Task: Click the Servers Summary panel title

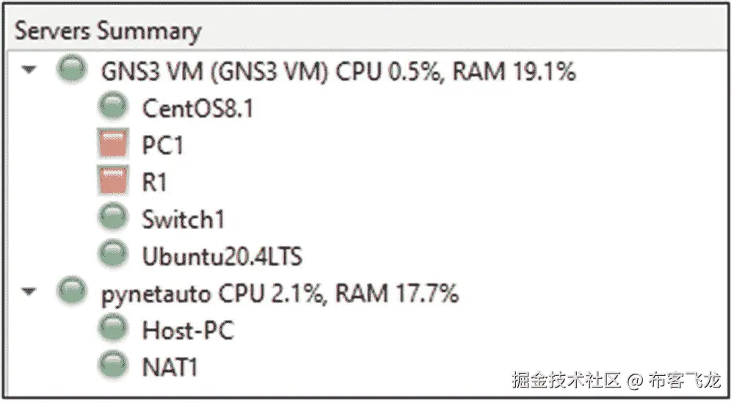Action: (108, 32)
